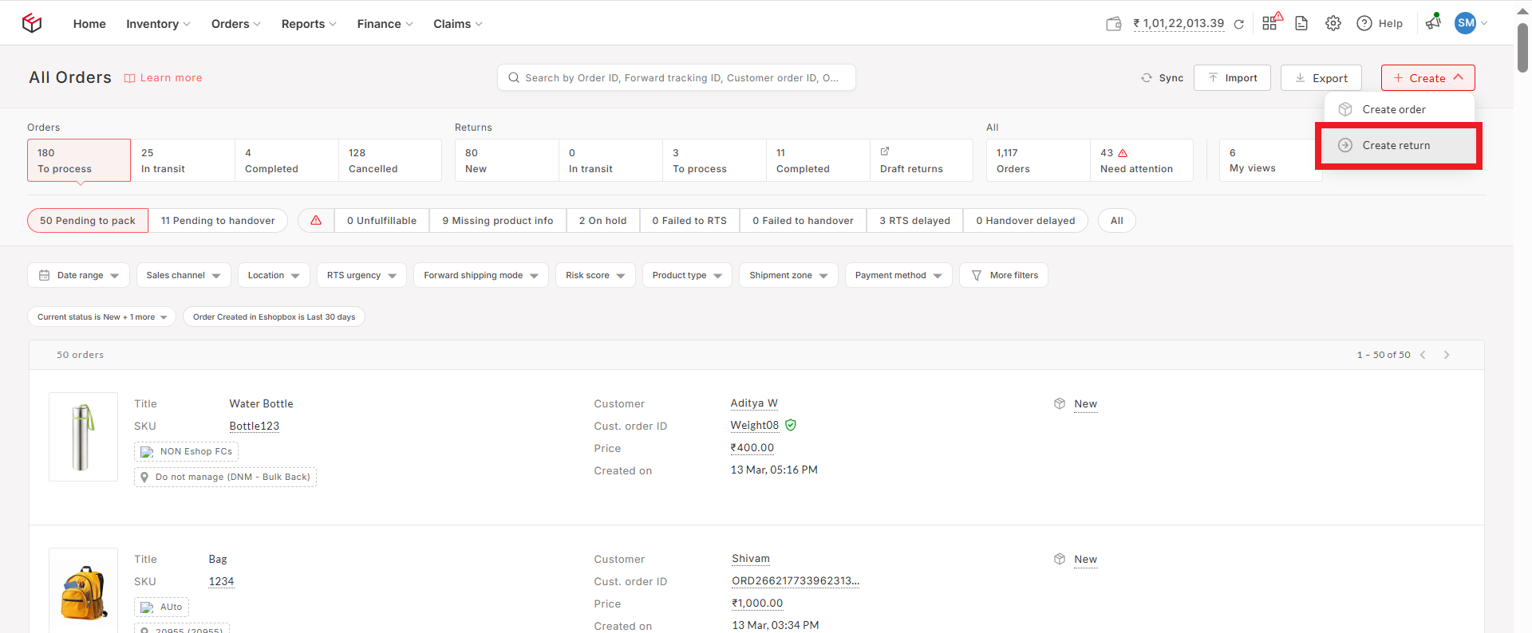Open the Water Bottle product thumbnail

83,437
